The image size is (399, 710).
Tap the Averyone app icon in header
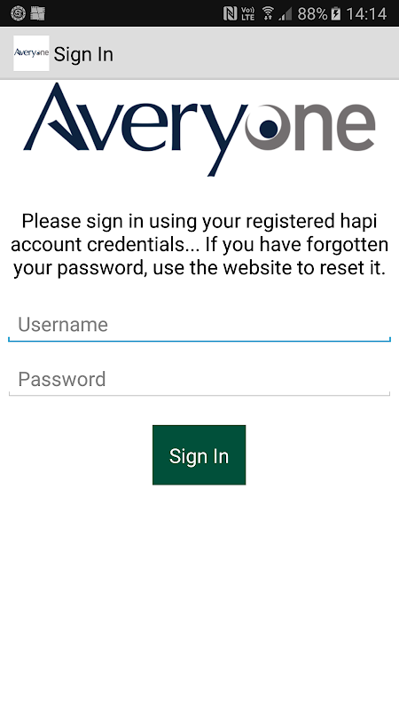point(31,53)
